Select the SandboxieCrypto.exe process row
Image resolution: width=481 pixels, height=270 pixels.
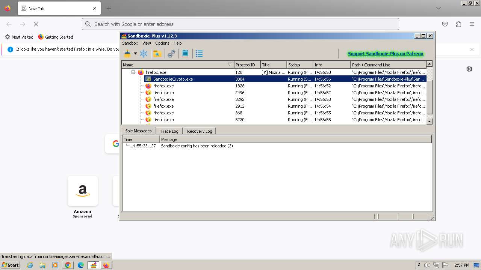285,79
